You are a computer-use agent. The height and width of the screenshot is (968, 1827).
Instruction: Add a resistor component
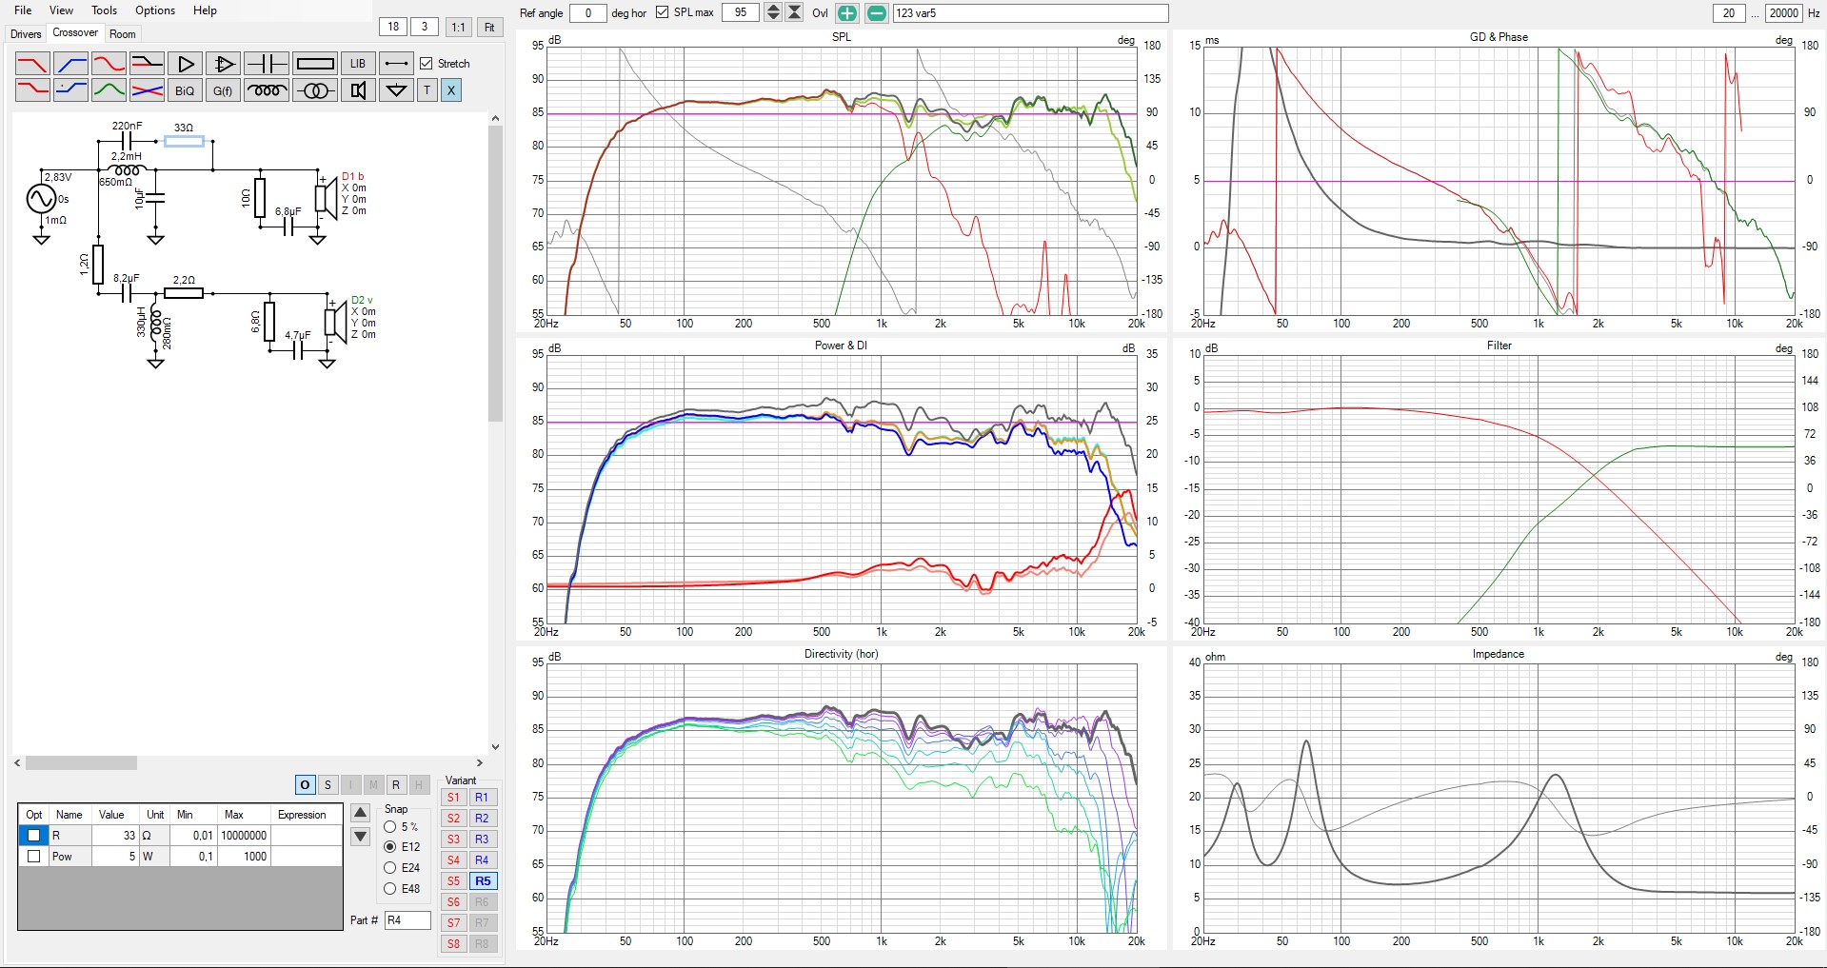[315, 64]
